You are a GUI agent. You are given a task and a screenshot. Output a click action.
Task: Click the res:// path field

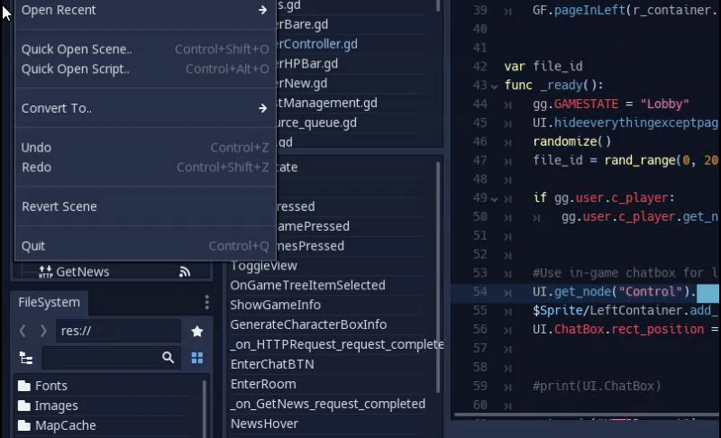click(119, 331)
